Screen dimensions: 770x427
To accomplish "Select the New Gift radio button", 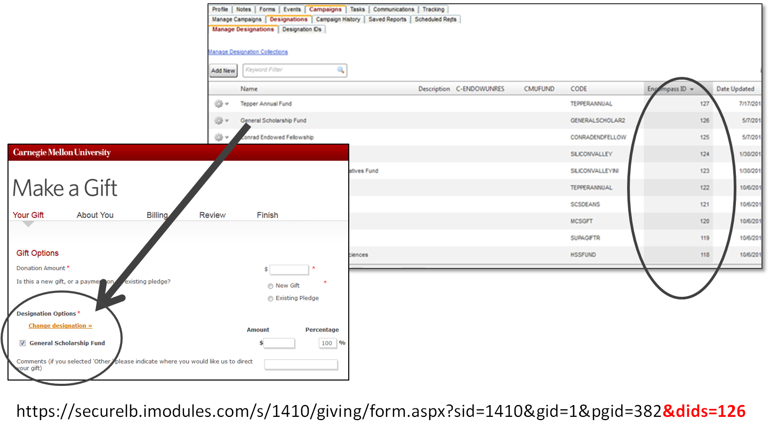I will point(270,286).
